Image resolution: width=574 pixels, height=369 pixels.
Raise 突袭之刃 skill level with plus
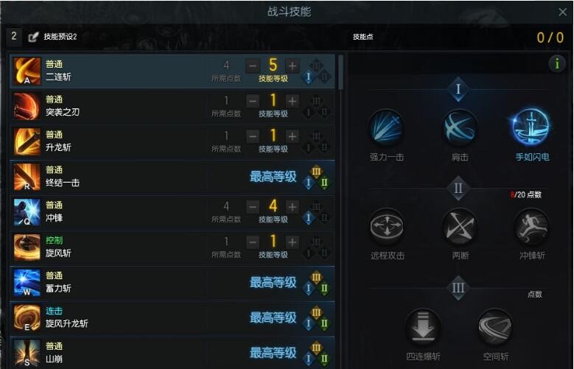tap(292, 101)
